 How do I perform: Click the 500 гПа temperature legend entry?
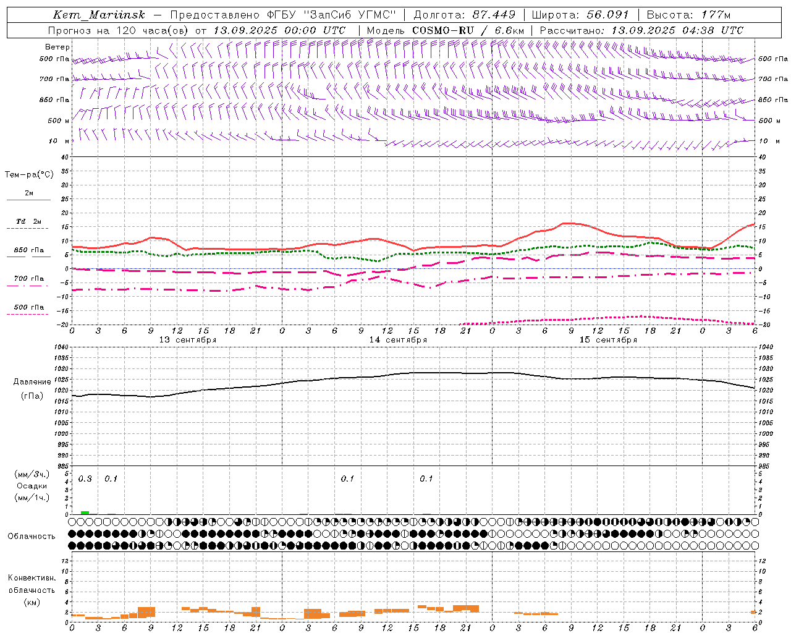pos(29,307)
